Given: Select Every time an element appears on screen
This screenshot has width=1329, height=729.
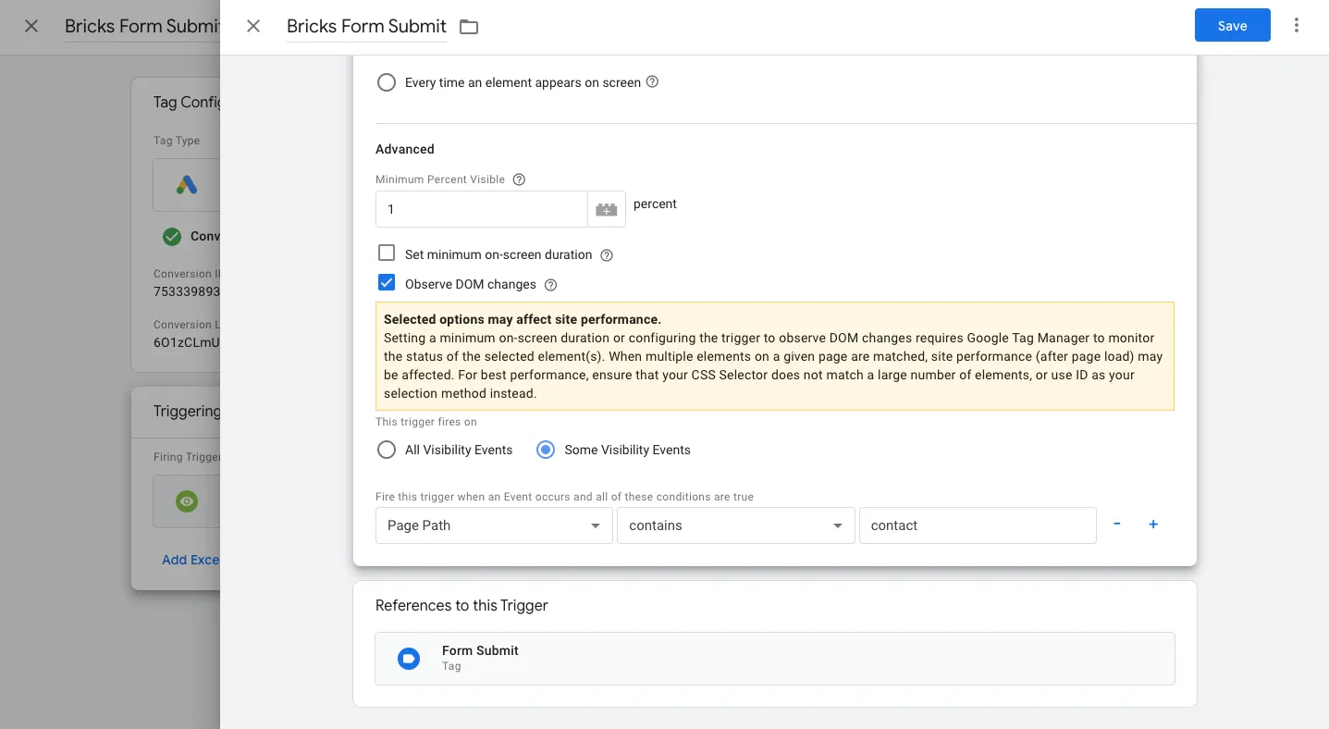Looking at the screenshot, I should [x=387, y=82].
